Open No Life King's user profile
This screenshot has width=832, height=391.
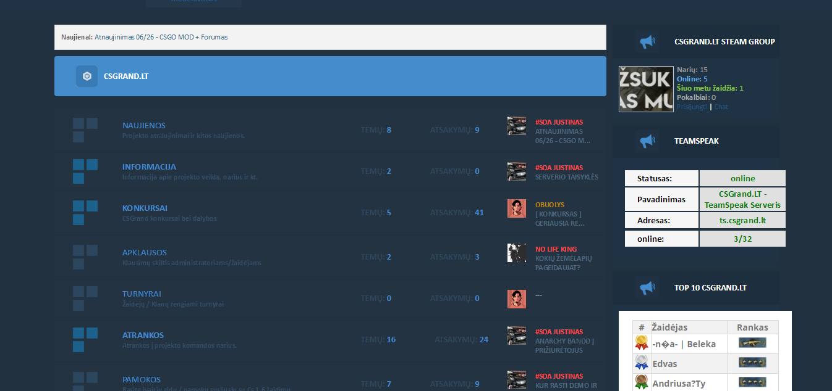coord(556,249)
